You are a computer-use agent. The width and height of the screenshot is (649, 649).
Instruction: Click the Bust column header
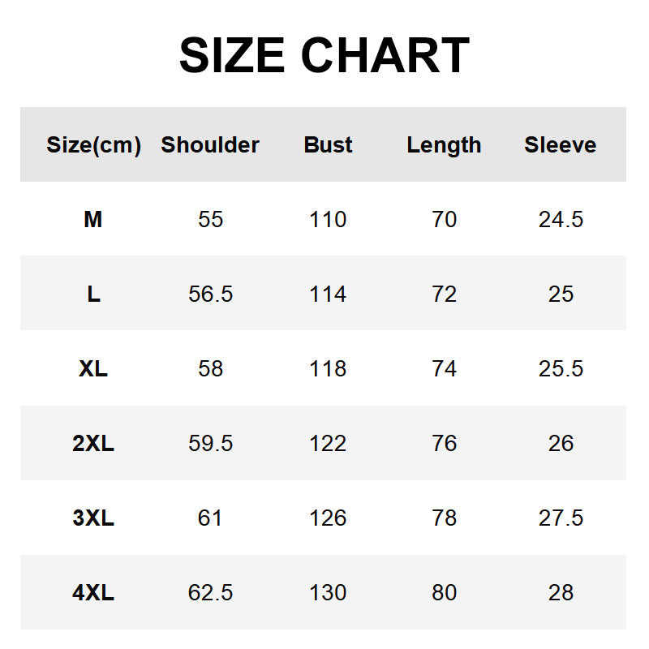[x=328, y=144]
